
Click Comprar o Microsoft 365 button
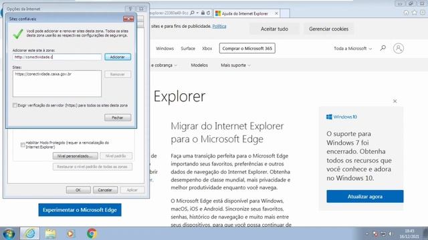(x=247, y=49)
